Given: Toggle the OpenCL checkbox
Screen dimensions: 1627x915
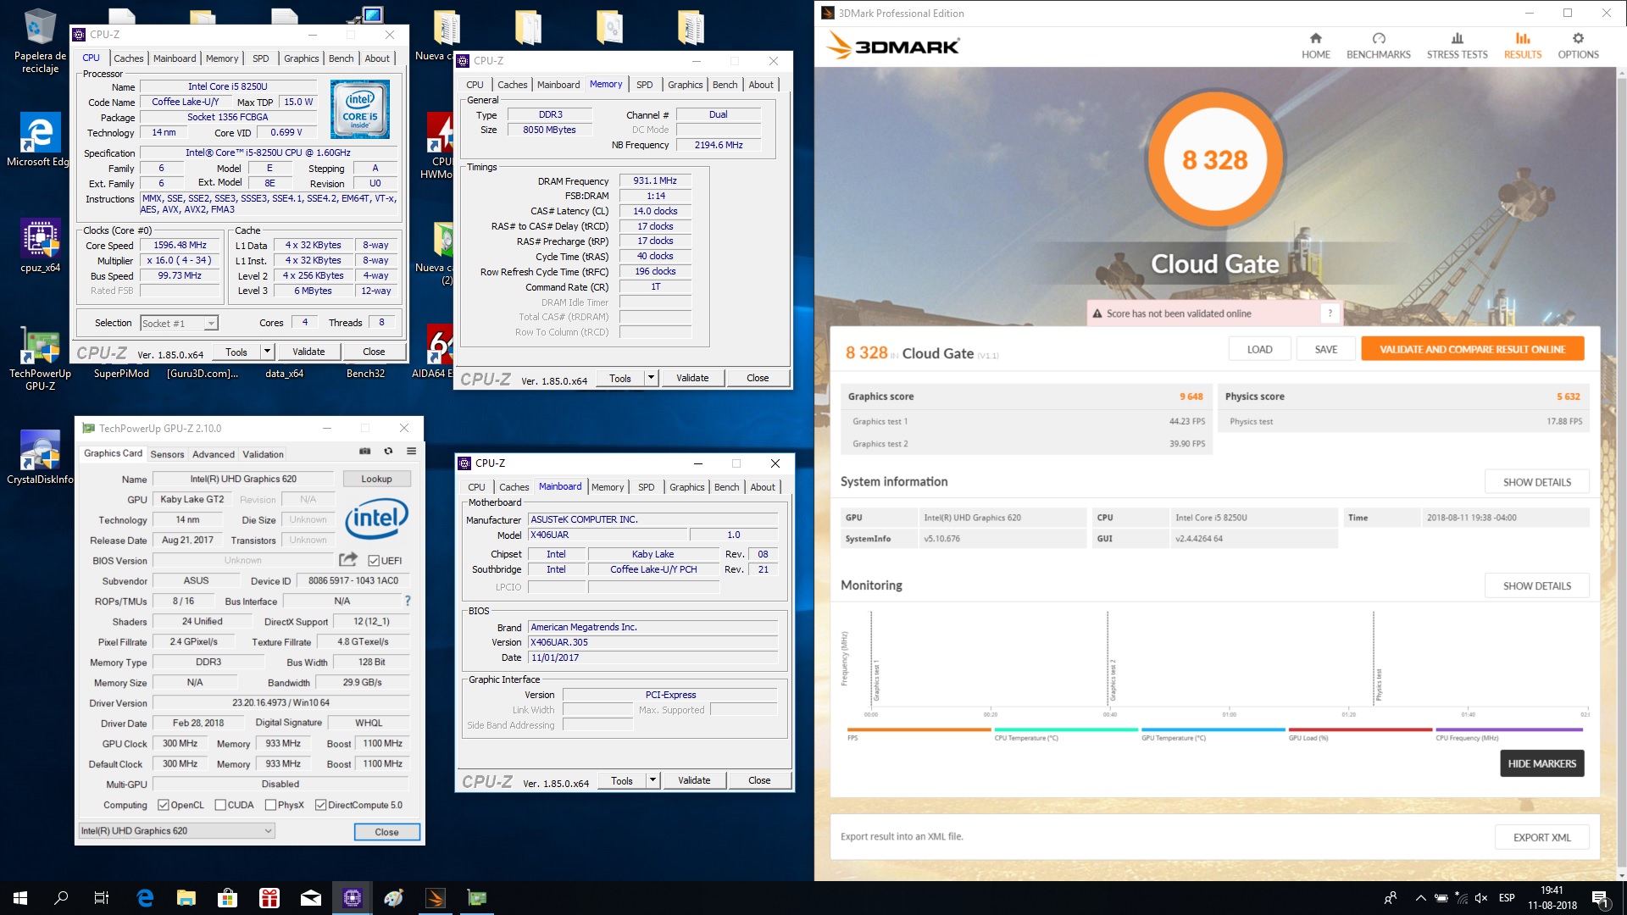Looking at the screenshot, I should 164,805.
